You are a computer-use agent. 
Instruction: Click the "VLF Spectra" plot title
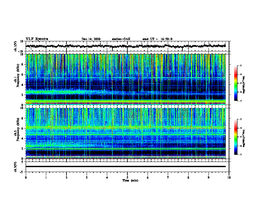click(x=37, y=39)
